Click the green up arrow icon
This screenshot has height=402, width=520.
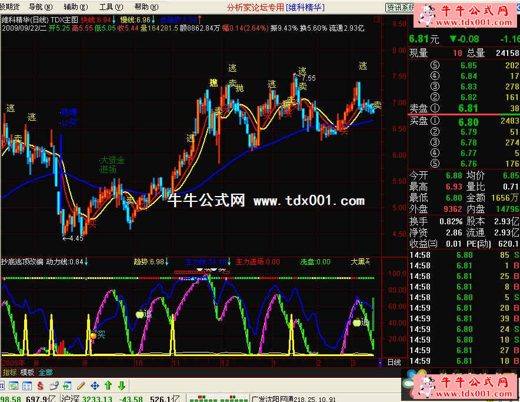pyautogui.click(x=108, y=386)
